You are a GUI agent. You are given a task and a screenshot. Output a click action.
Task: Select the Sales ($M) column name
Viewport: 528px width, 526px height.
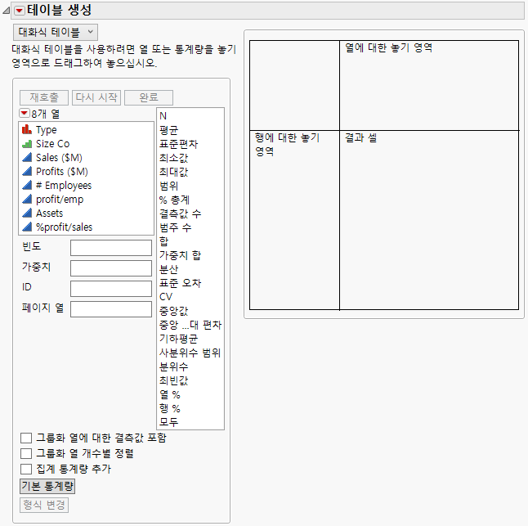[60, 158]
